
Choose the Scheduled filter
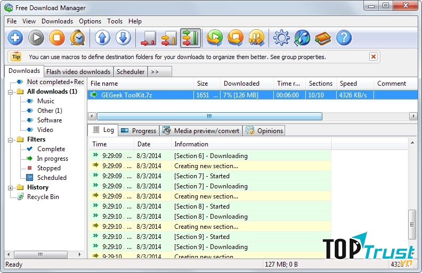52,178
